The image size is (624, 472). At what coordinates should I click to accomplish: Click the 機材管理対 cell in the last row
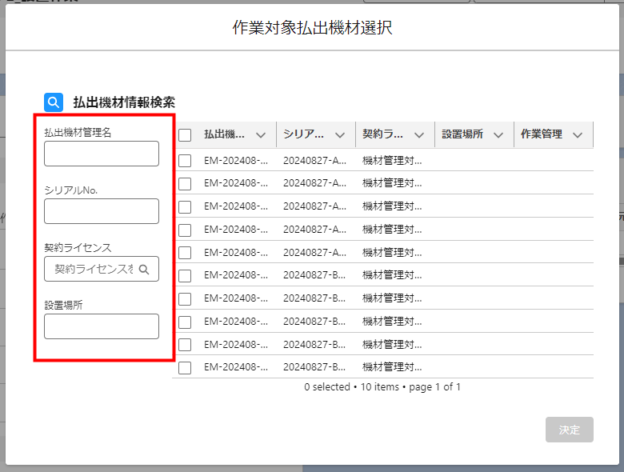click(392, 368)
